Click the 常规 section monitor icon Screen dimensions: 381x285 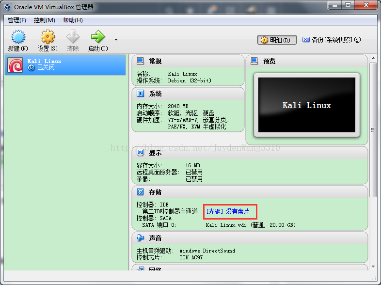click(140, 61)
